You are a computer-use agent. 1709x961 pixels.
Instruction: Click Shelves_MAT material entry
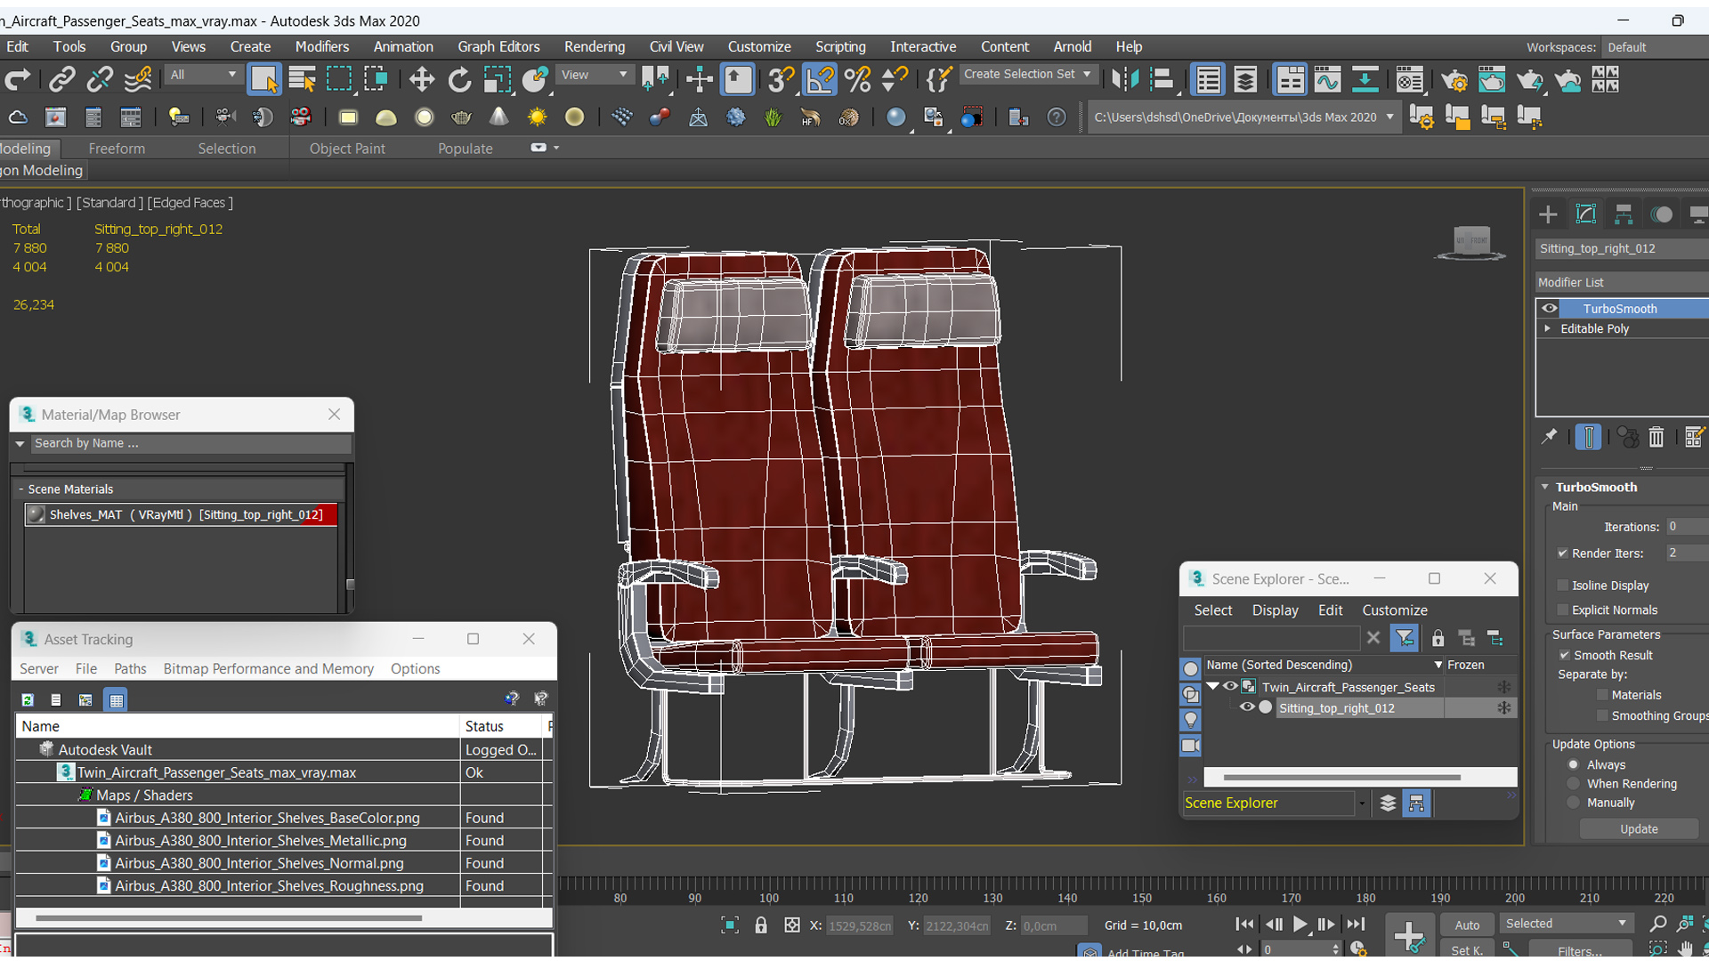(x=181, y=514)
